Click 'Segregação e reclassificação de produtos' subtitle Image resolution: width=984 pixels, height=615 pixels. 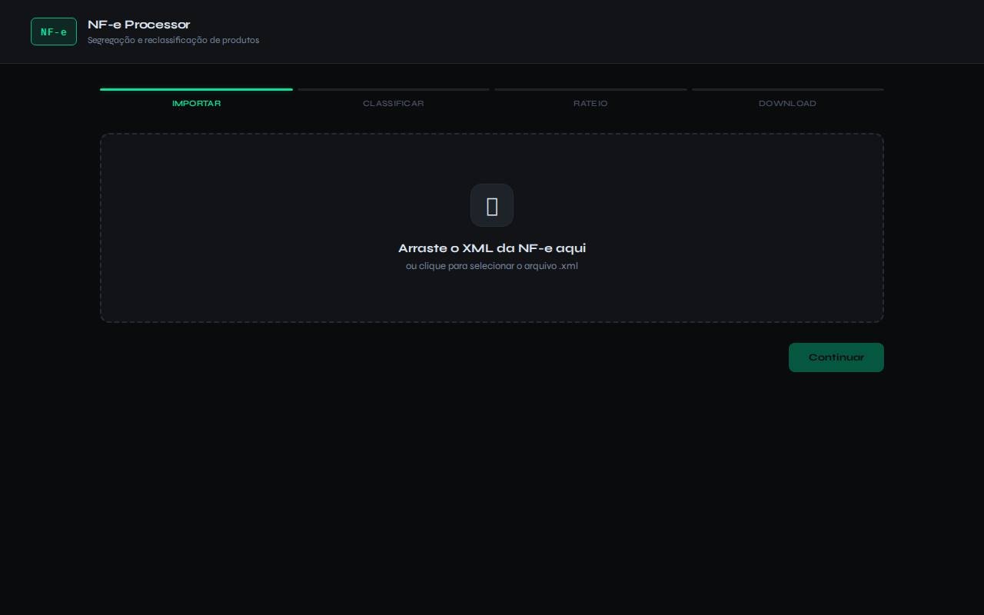[x=173, y=40]
